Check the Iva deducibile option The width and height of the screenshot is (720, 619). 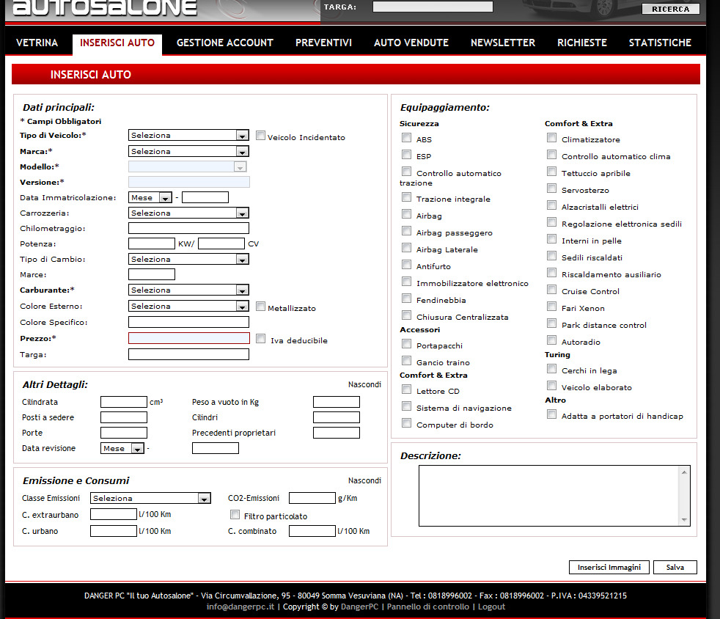[261, 338]
